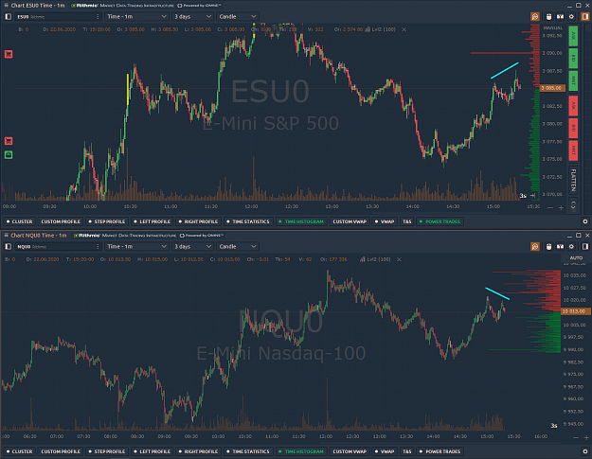Enable mouse trading mode in ESU0 chart
Image resolution: width=592 pixels, height=459 pixels.
click(548, 17)
